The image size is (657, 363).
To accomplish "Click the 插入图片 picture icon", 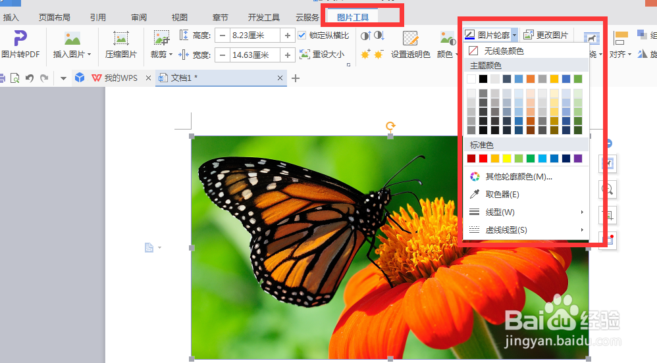I will click(x=72, y=39).
